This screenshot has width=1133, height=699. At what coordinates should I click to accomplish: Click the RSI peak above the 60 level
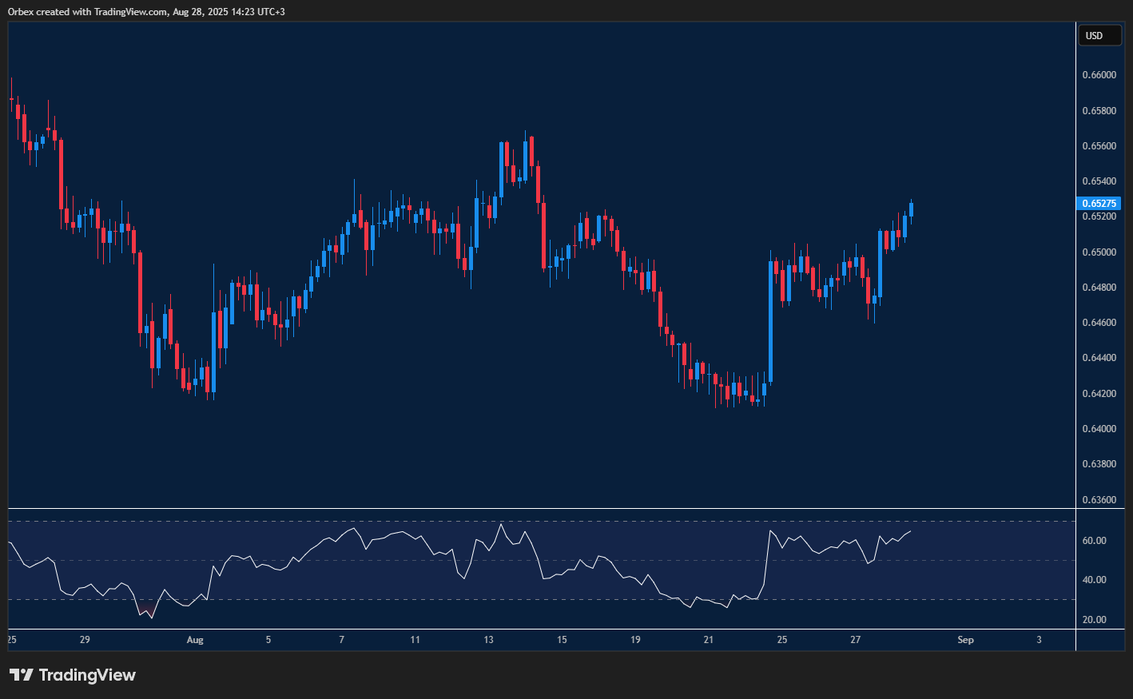(x=501, y=523)
